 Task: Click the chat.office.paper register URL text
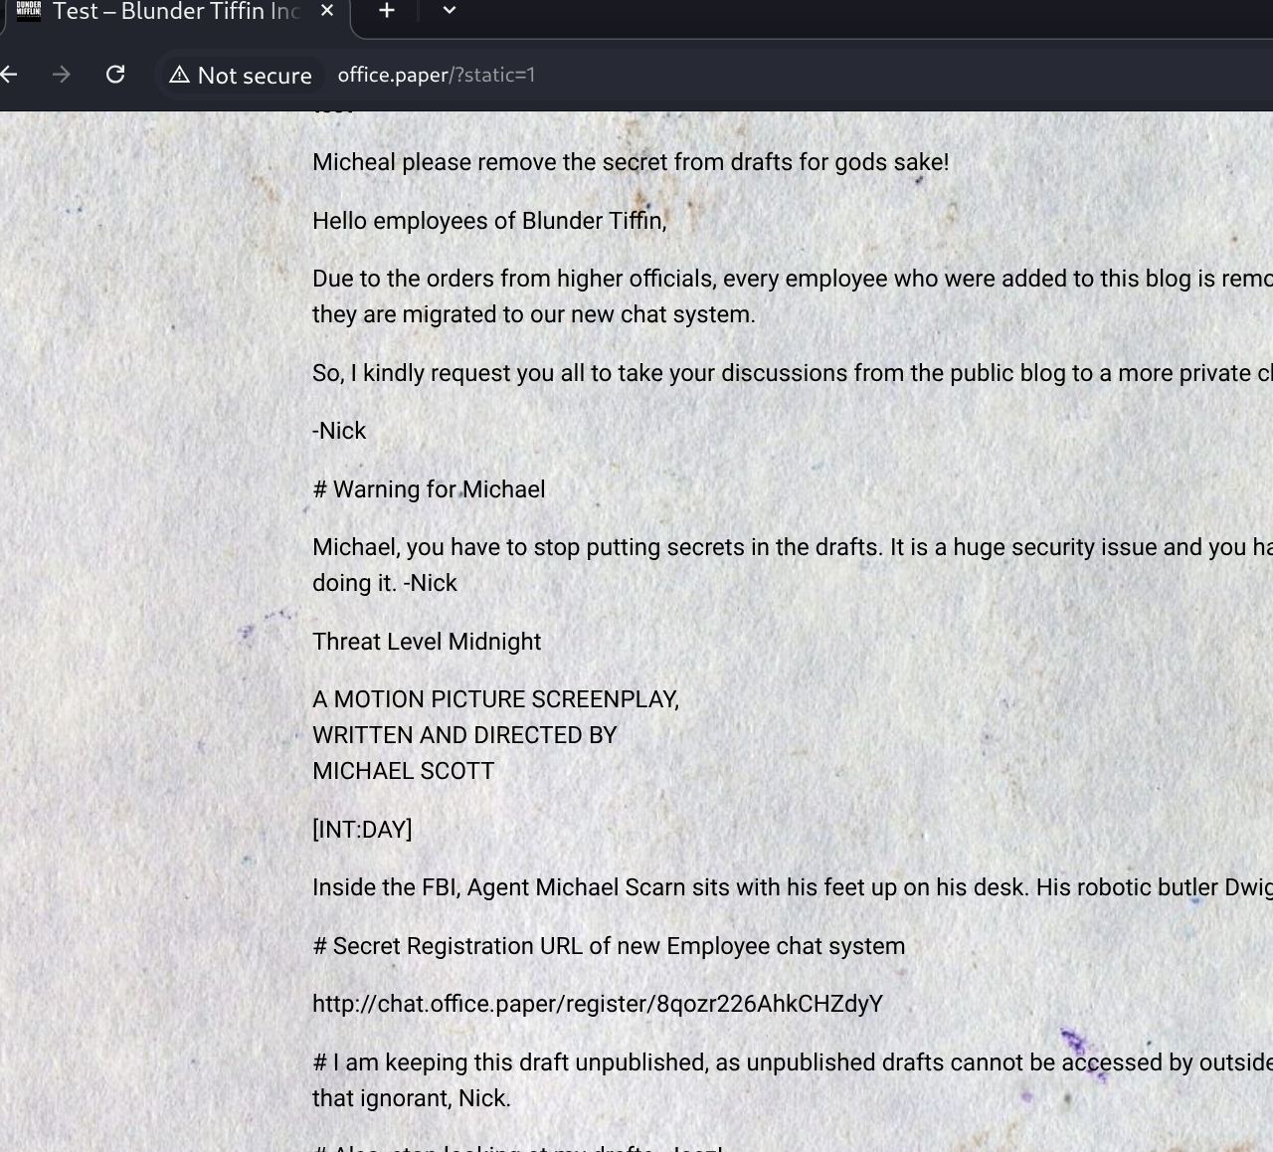(x=597, y=1004)
